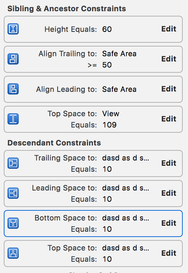Click the Top Space to View icon
This screenshot has height=273, width=188.
pyautogui.click(x=13, y=119)
